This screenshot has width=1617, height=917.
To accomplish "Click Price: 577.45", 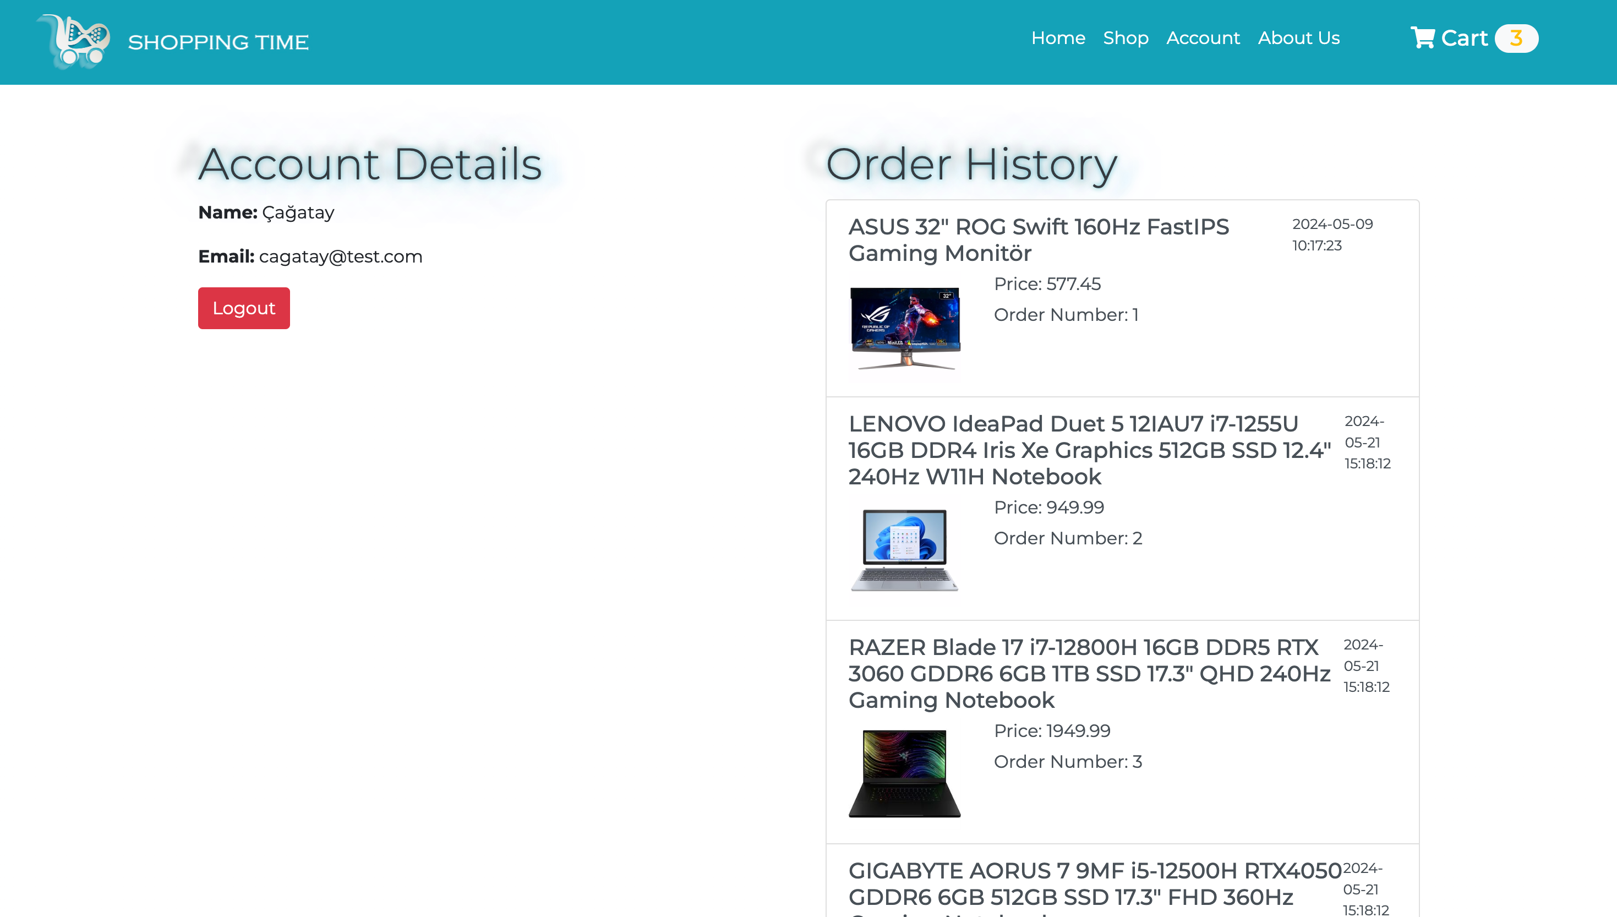I will pyautogui.click(x=1047, y=284).
